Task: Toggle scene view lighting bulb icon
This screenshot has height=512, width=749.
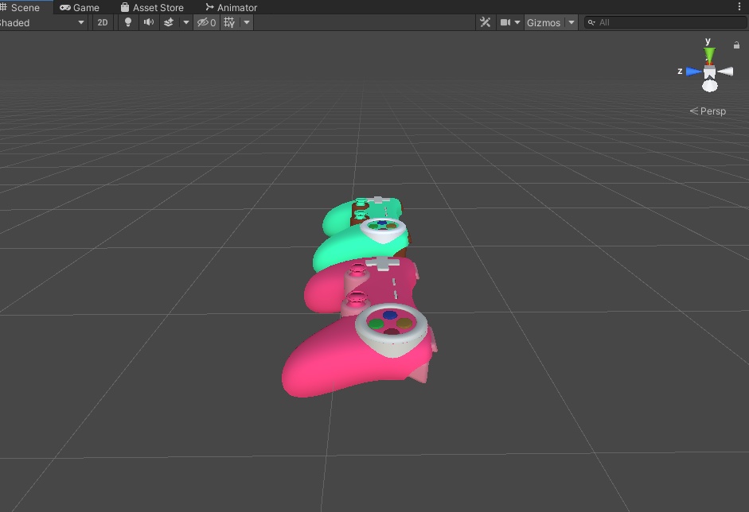Action: tap(127, 22)
